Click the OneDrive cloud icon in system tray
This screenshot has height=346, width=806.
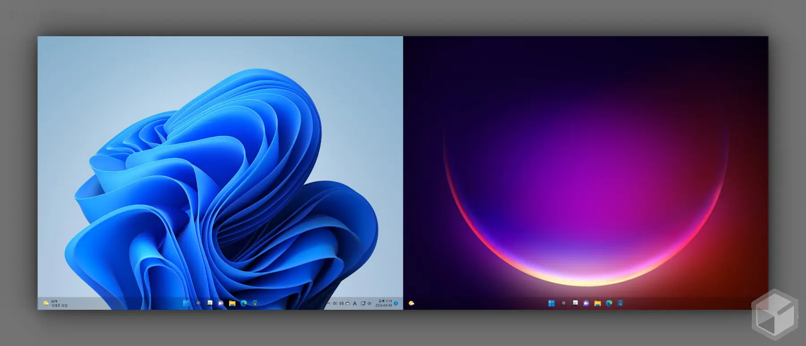point(347,303)
